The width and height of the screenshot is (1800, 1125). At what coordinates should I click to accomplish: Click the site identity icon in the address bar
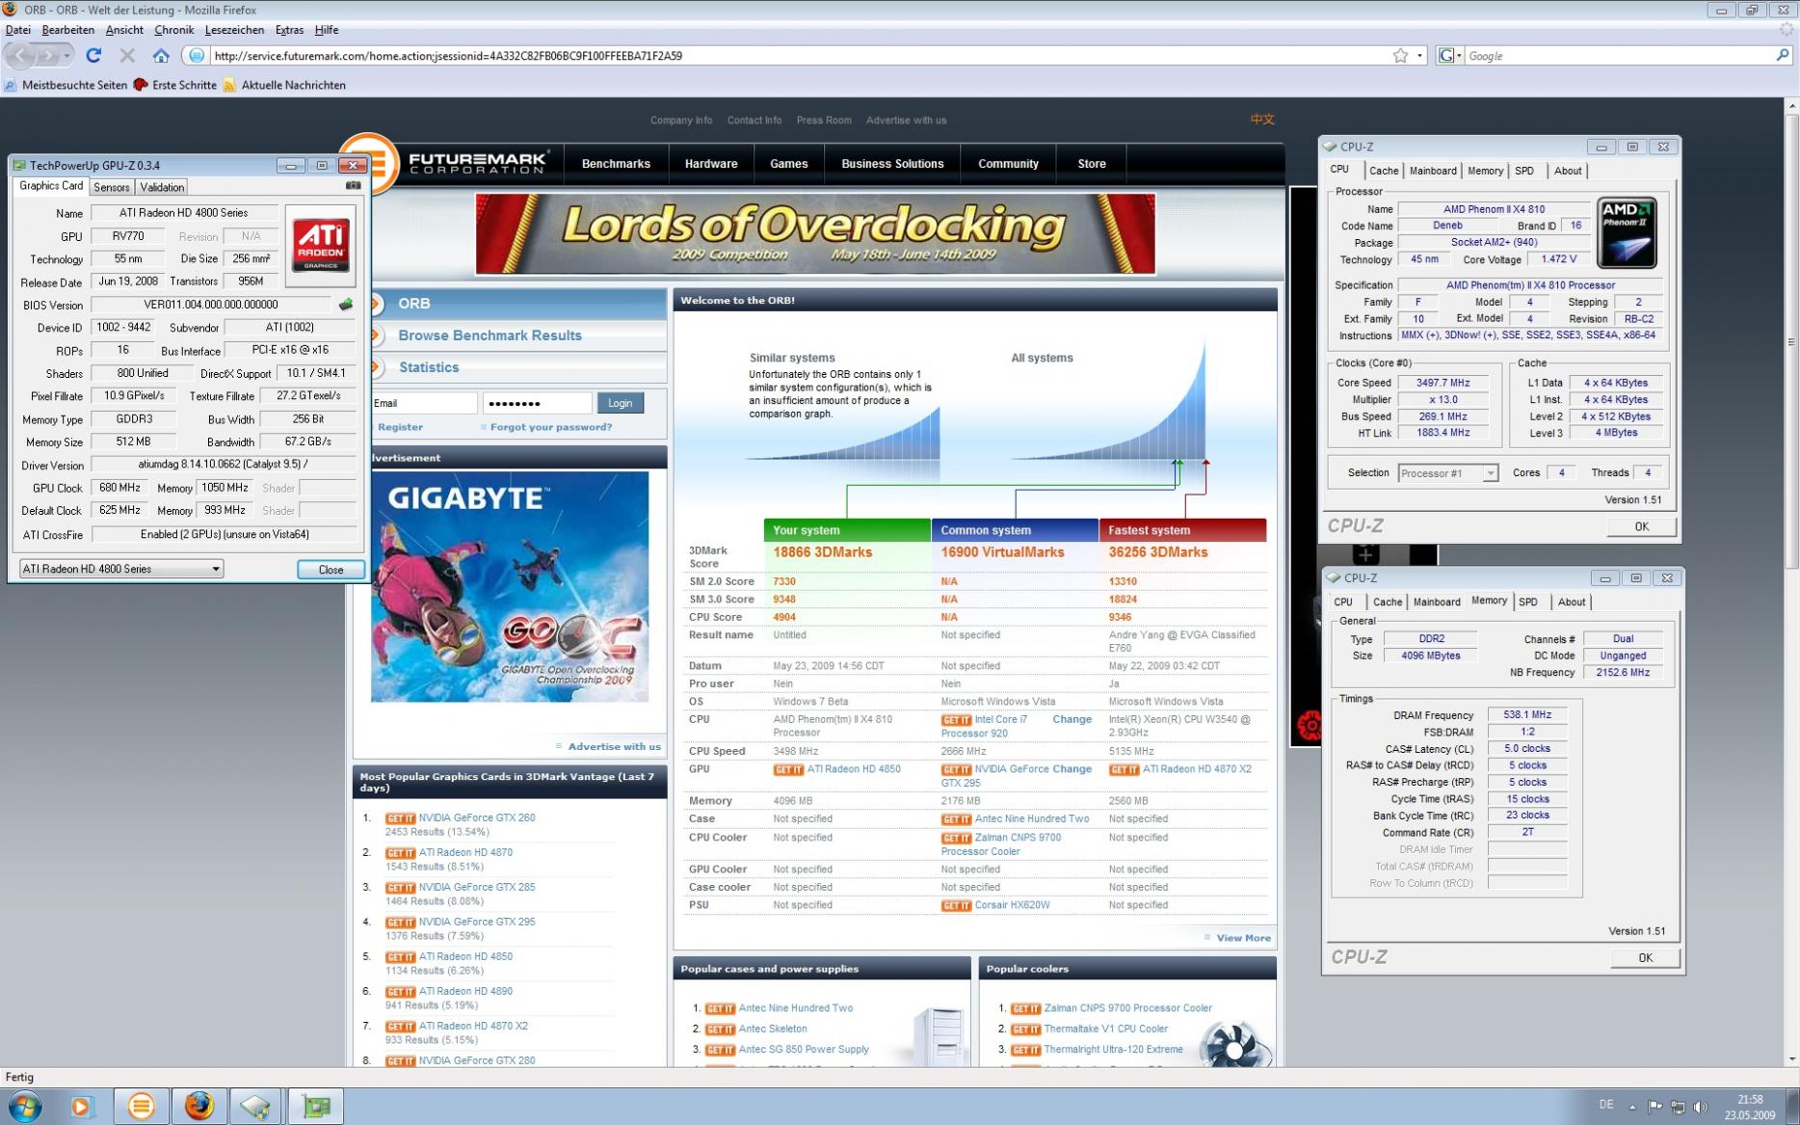(196, 56)
